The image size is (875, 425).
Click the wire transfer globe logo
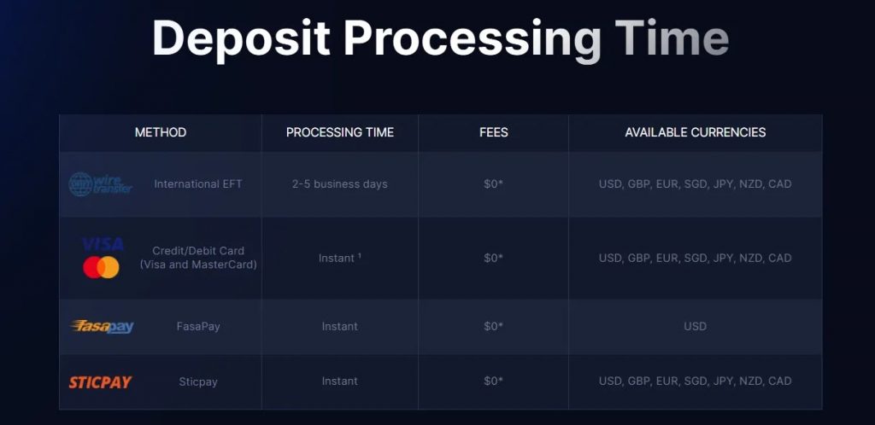point(101,183)
